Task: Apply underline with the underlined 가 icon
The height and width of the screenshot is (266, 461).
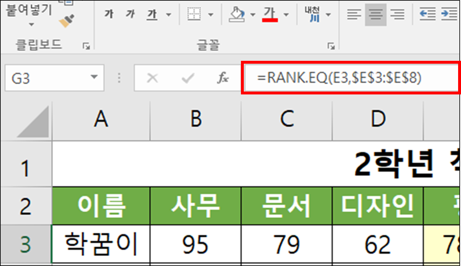Action: [x=152, y=14]
